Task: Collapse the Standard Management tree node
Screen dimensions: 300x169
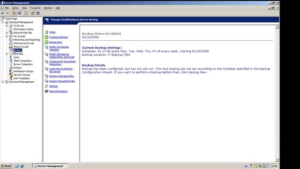Action: (x=3, y=22)
